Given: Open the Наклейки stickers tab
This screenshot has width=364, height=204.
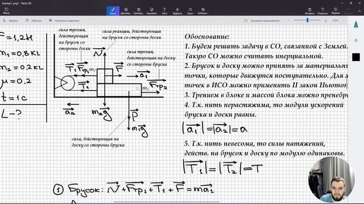Looking at the screenshot, I should click(x=152, y=11).
